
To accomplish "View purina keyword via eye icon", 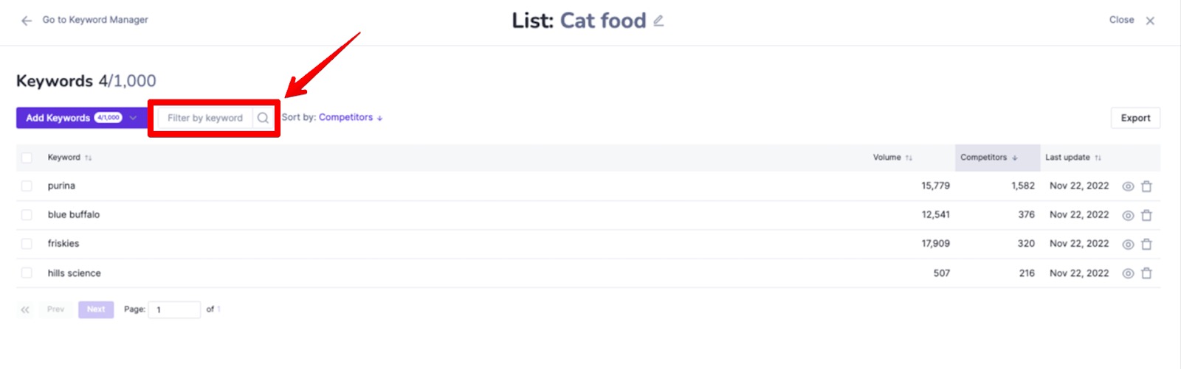I will pyautogui.click(x=1128, y=186).
